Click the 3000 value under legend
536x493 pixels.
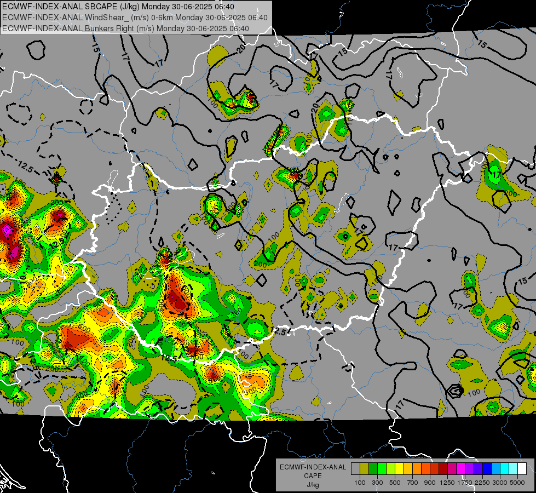[x=500, y=483]
